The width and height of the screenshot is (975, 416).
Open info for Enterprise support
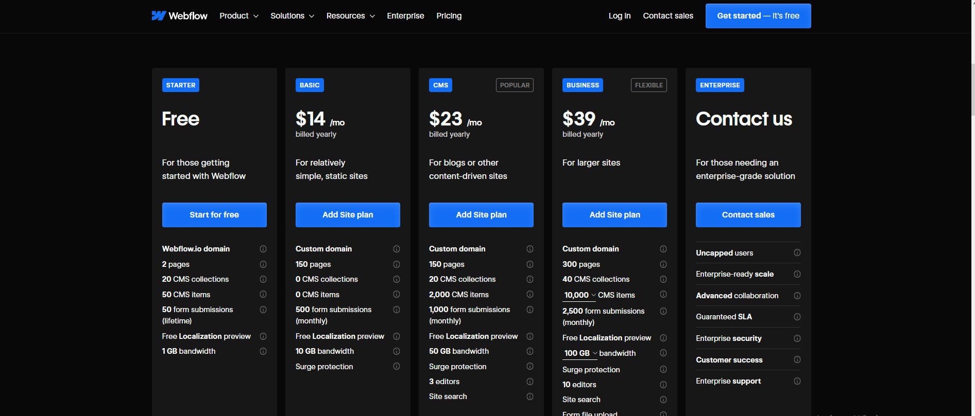(797, 381)
